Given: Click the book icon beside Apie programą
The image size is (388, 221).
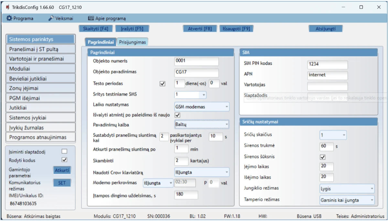Looking at the screenshot, I should point(91,18).
